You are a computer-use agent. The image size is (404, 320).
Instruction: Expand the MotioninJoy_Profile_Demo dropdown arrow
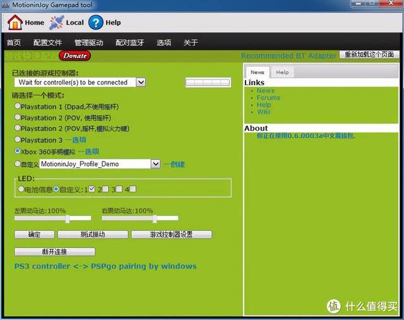pos(155,164)
